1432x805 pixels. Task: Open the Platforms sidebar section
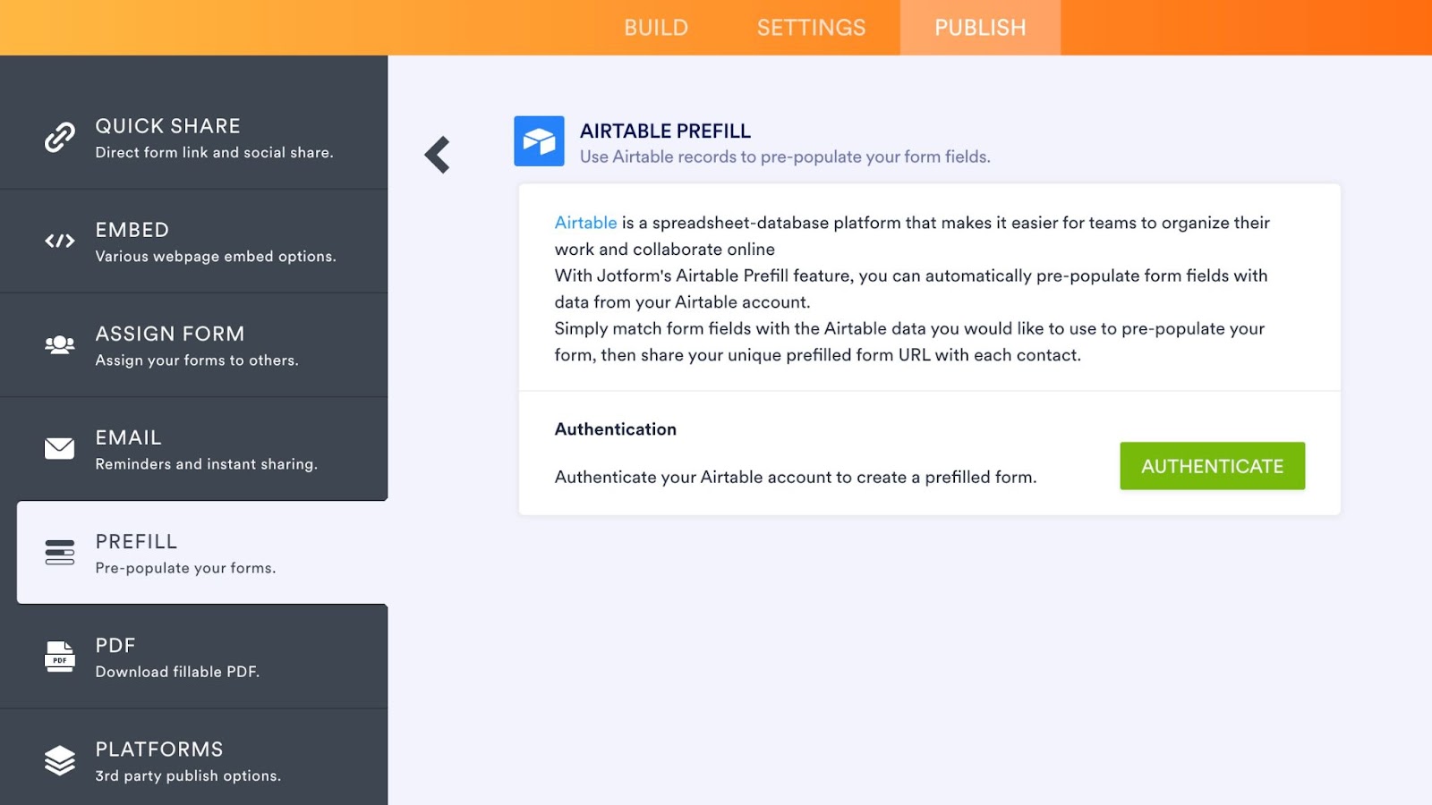[194, 757]
